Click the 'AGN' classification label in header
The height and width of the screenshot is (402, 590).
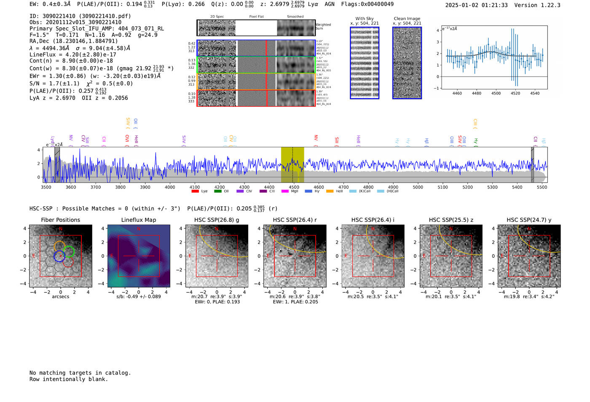[x=330, y=4]
